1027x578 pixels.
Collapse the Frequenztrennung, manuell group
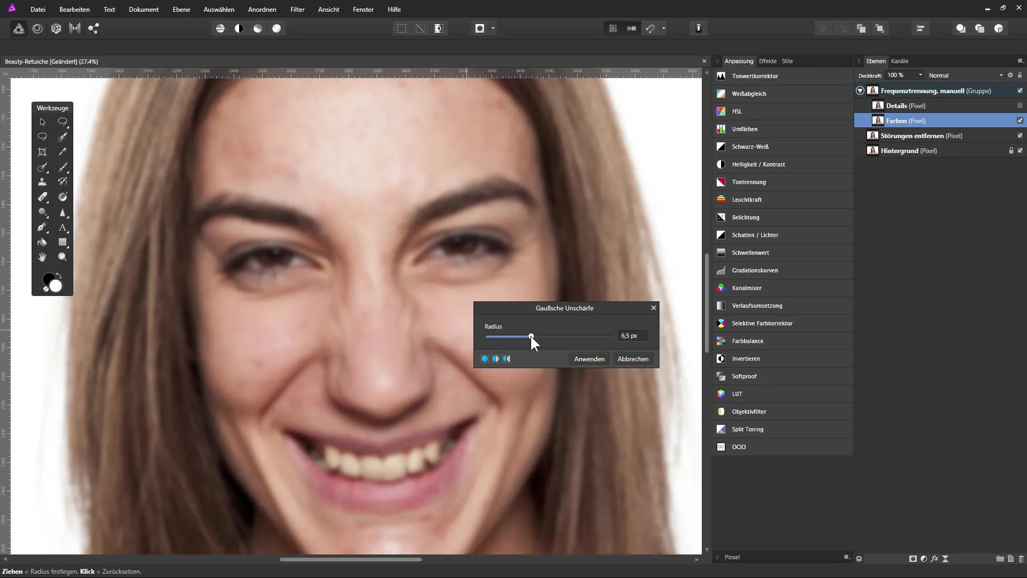point(860,91)
